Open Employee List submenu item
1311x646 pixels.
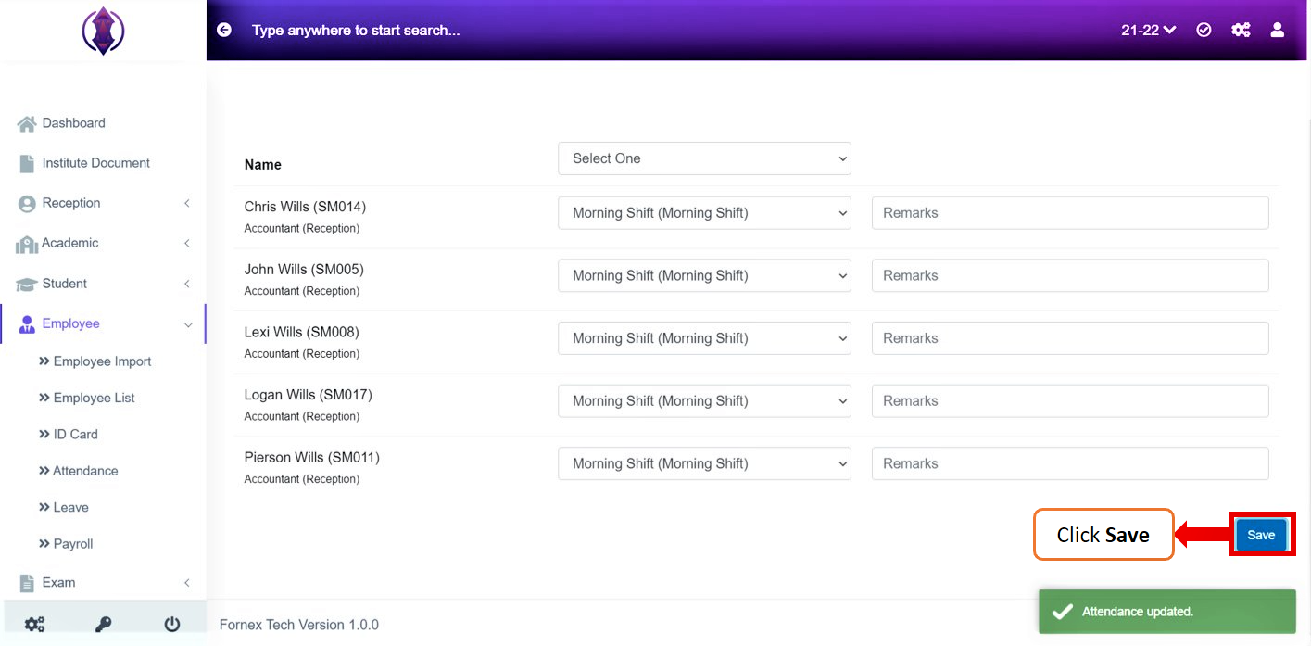tap(94, 398)
